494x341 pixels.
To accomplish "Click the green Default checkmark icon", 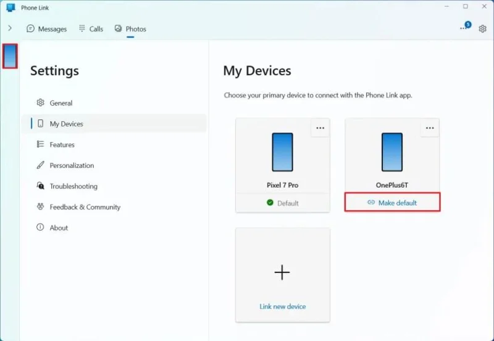I will point(270,203).
